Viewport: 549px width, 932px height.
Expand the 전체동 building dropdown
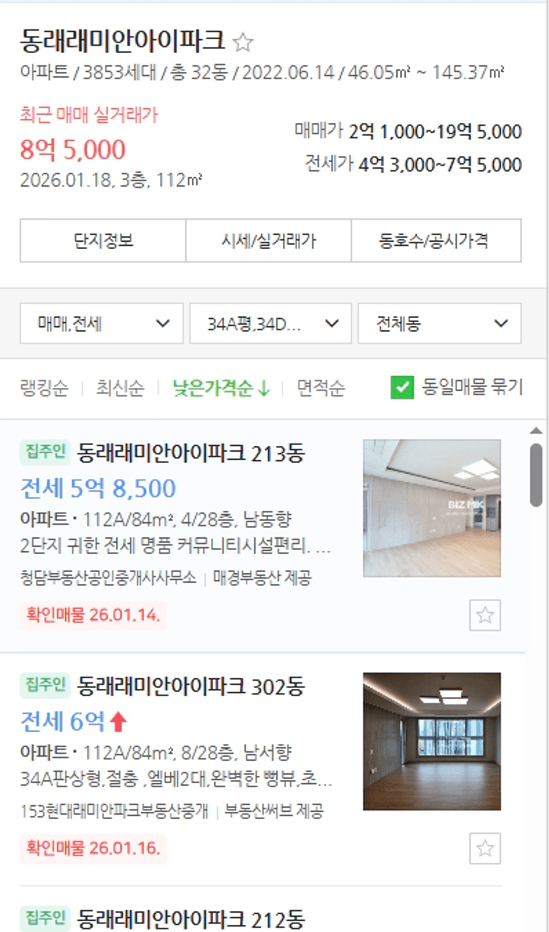[439, 324]
